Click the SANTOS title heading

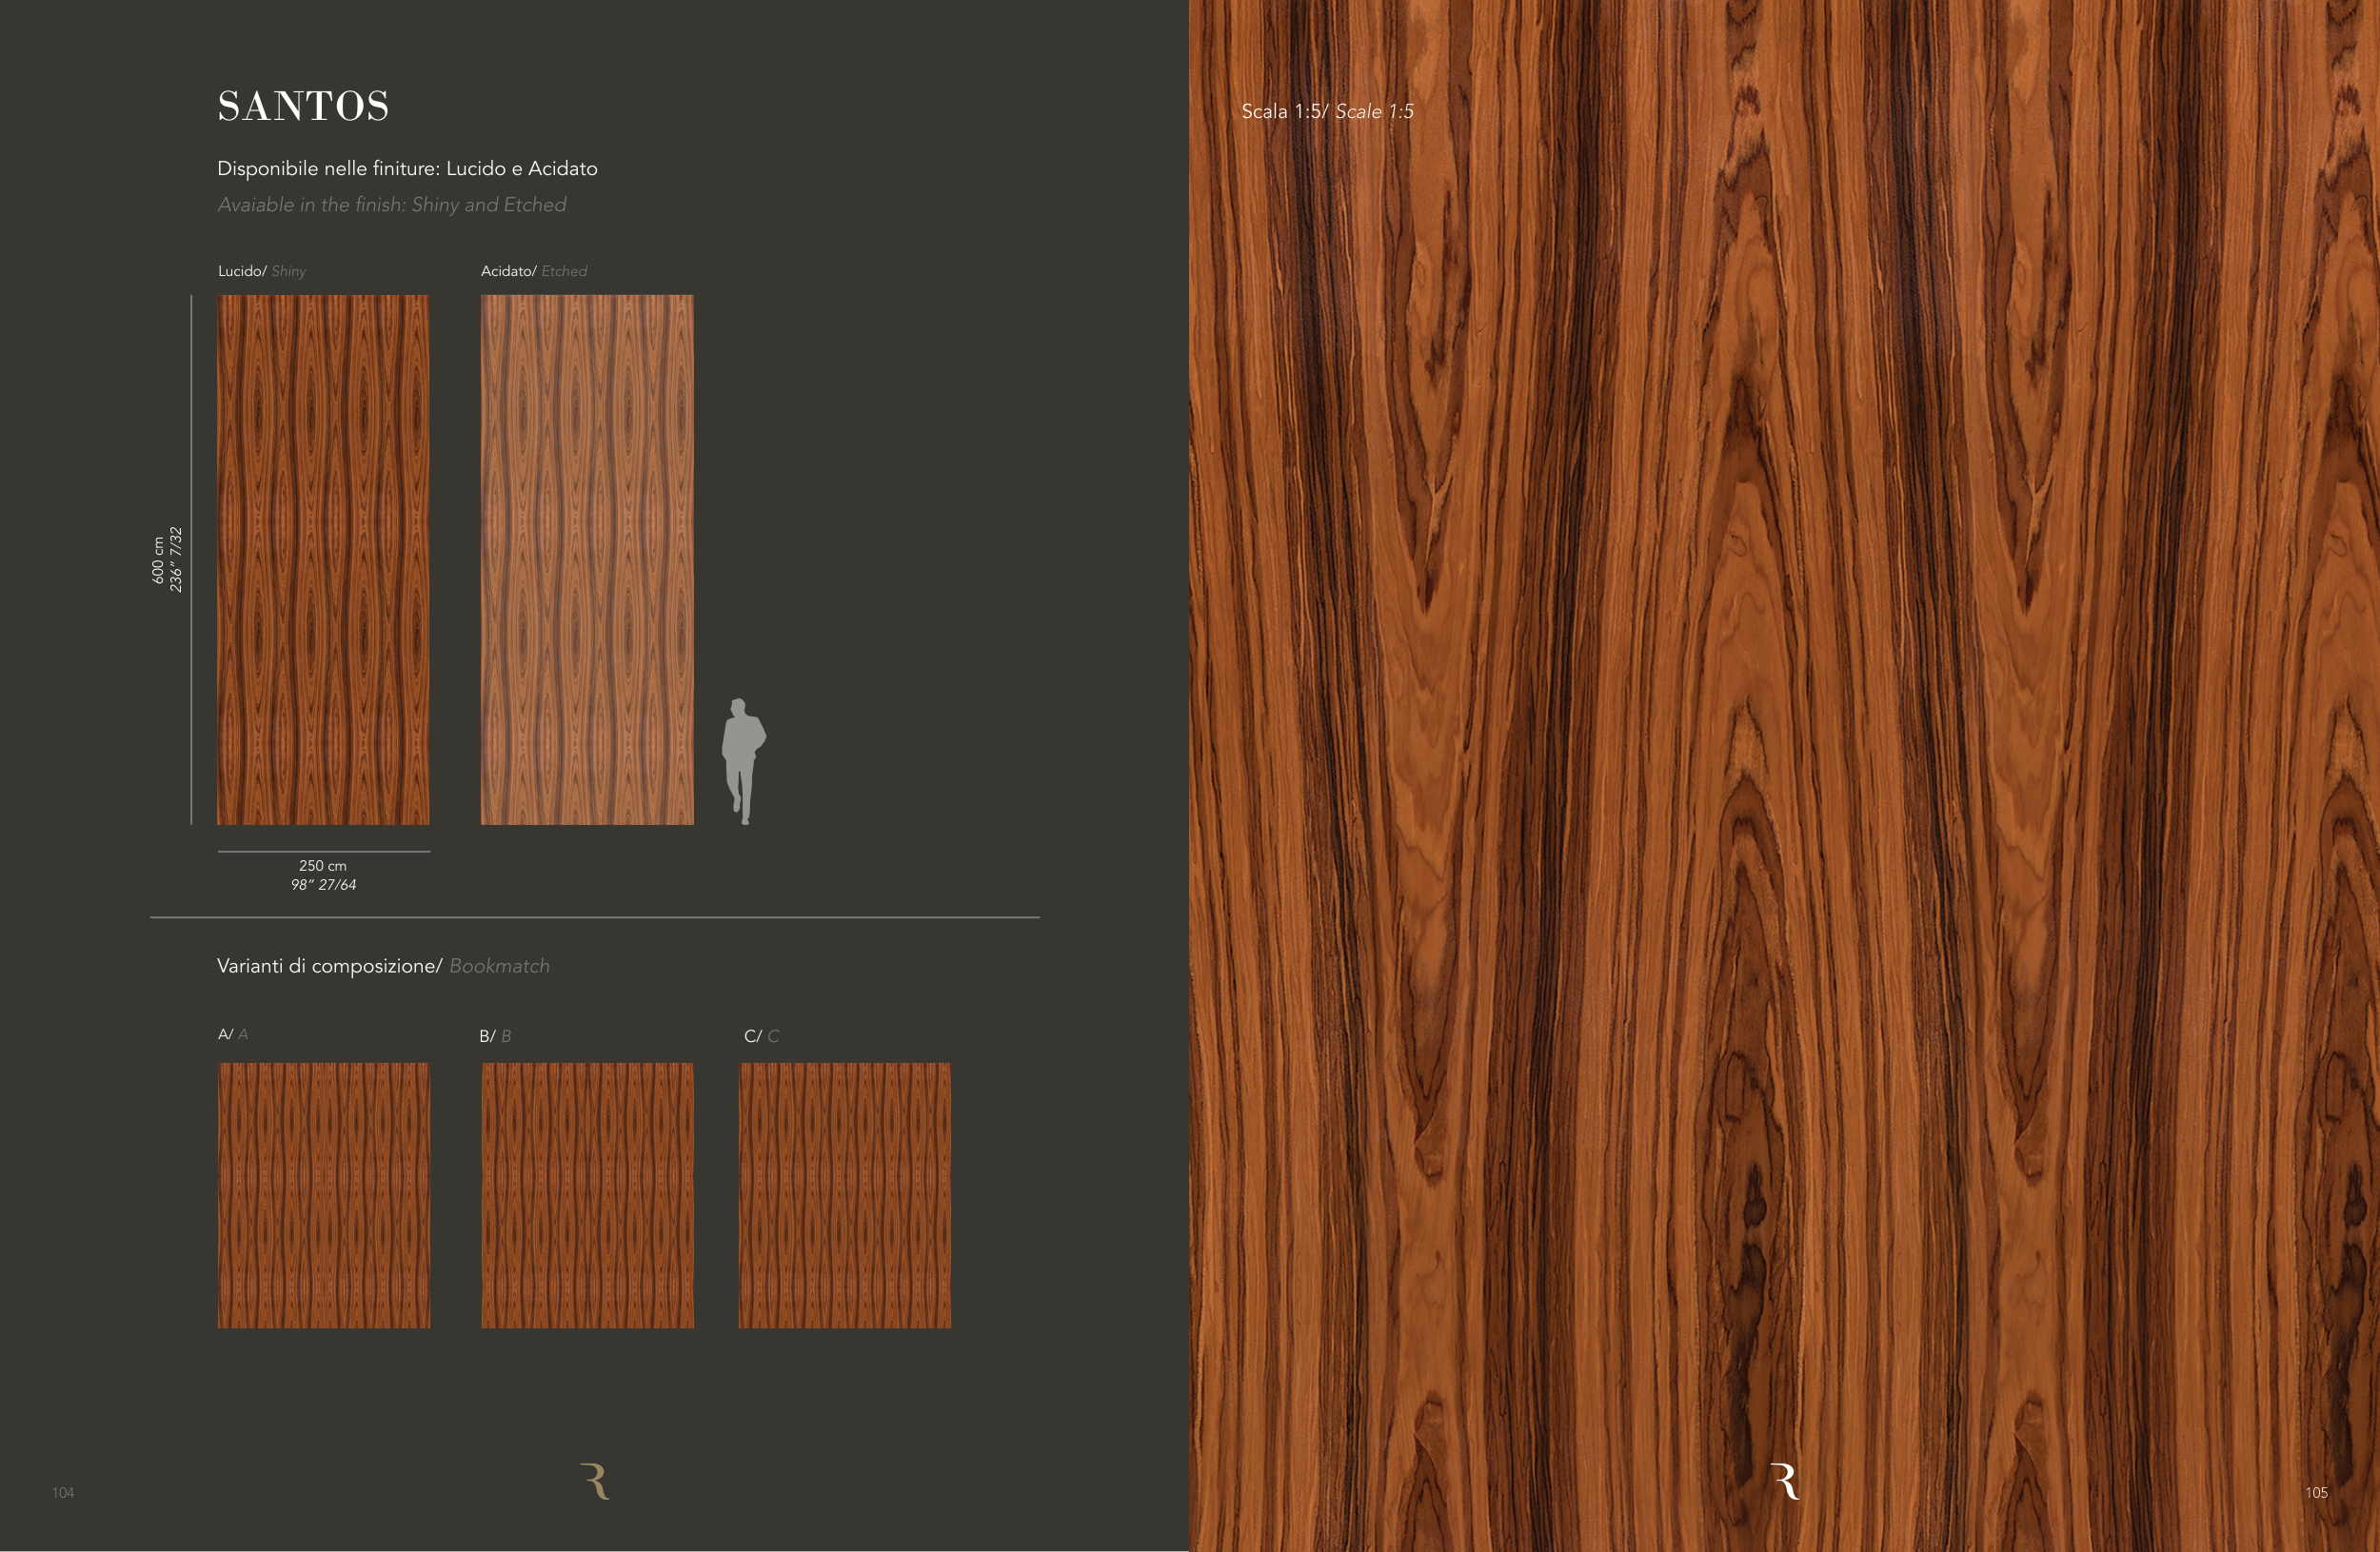[x=303, y=107]
